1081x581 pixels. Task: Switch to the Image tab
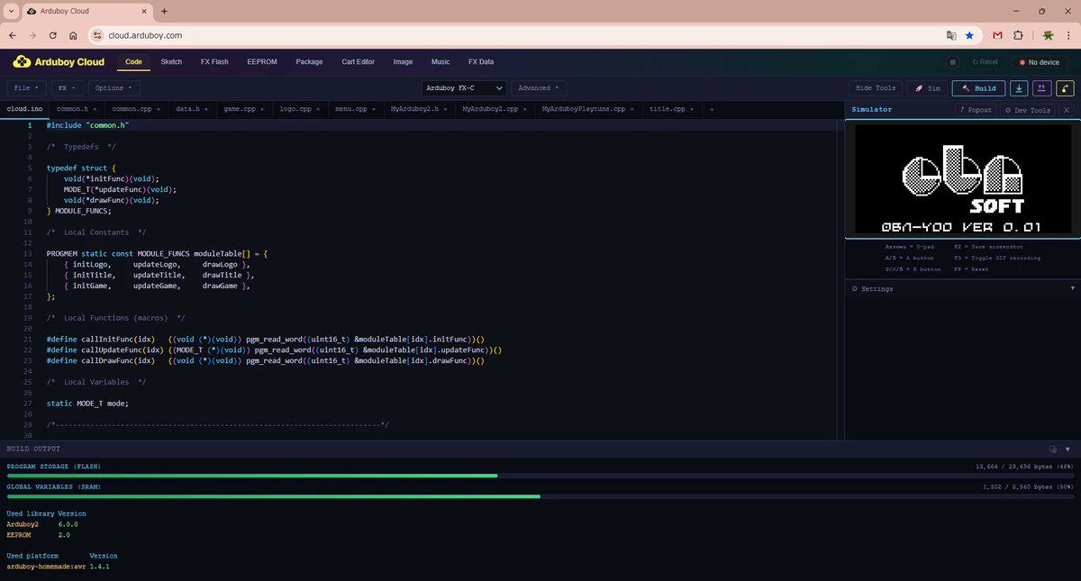(x=403, y=62)
